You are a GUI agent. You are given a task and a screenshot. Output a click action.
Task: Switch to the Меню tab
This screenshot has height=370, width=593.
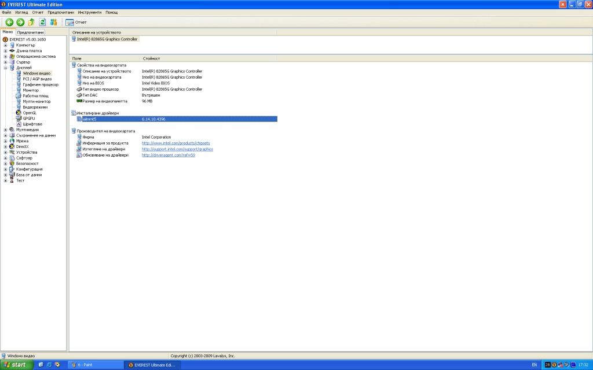[8, 32]
